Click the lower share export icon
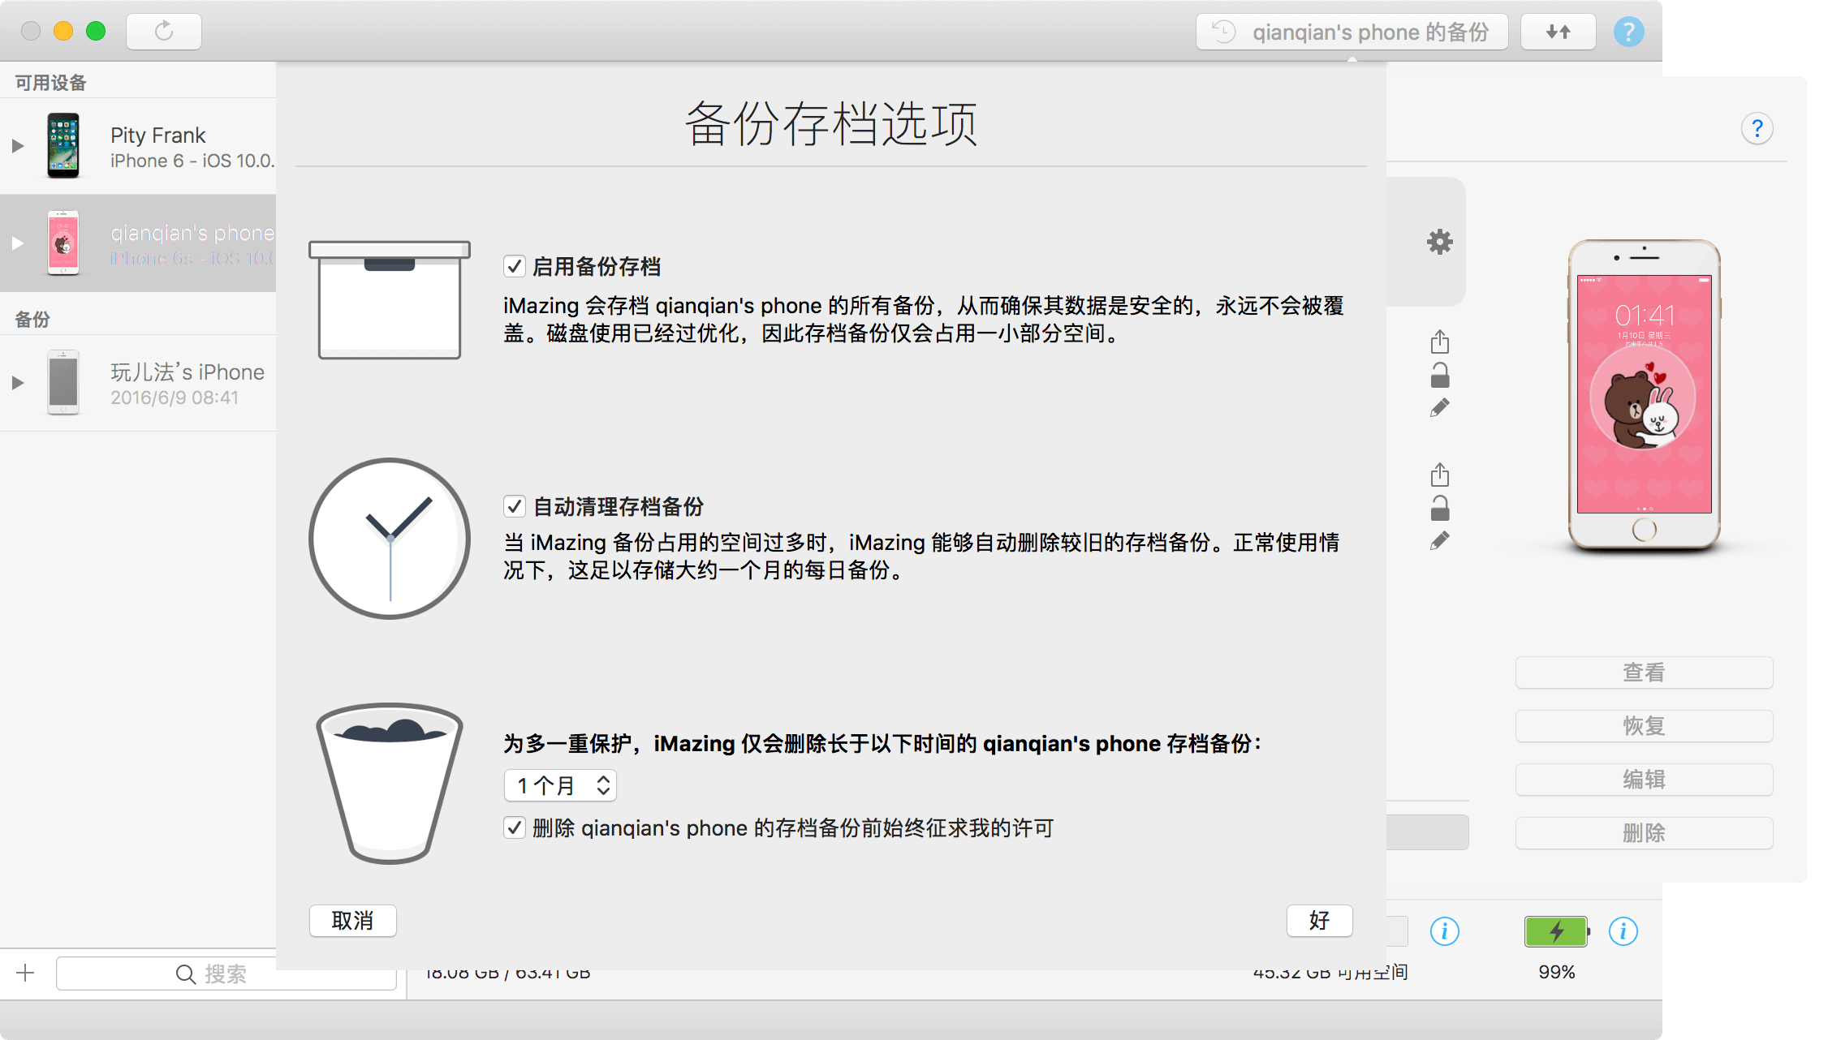The width and height of the screenshot is (1828, 1040). coord(1439,474)
